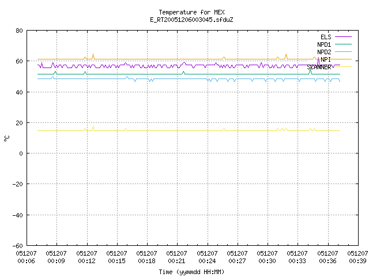Screen dimensions: 369x277
Task: Click the purple ELS legend line sample
Action: [x=343, y=37]
